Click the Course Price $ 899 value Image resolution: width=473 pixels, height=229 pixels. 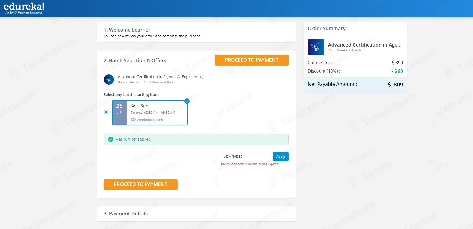click(397, 63)
